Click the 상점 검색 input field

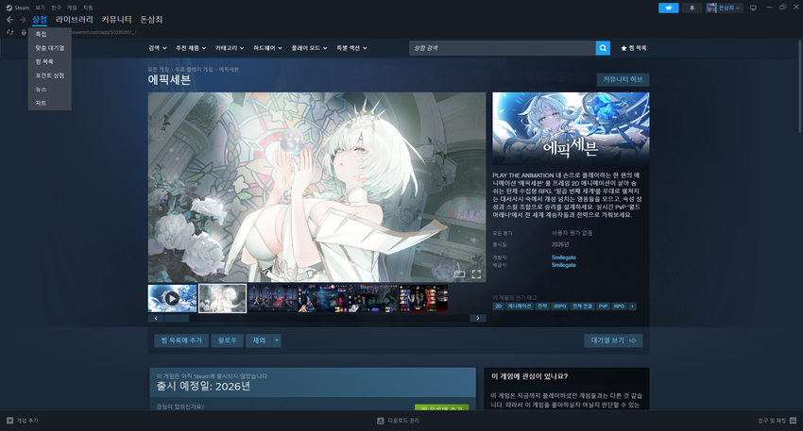pyautogui.click(x=503, y=48)
